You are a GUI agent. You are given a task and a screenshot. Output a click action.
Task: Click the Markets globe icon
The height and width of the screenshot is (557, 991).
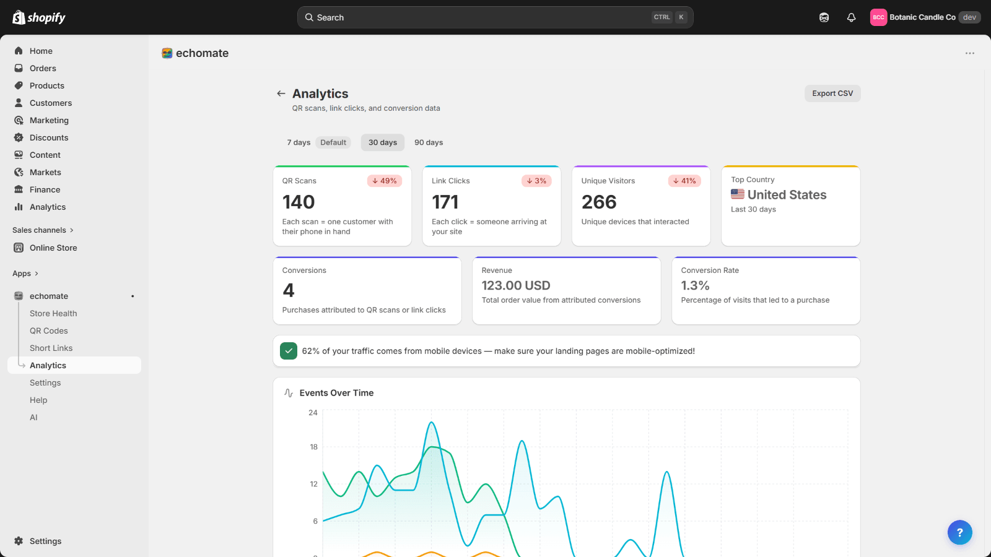click(x=19, y=172)
